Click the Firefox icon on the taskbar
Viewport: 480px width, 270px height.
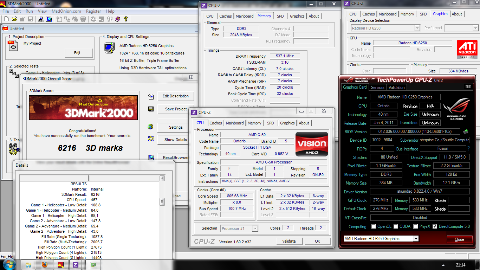click(x=45, y=265)
